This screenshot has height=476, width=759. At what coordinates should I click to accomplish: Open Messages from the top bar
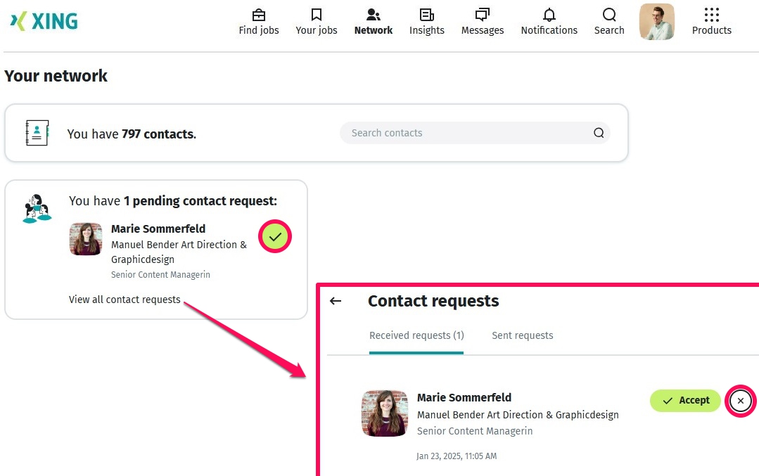click(482, 21)
